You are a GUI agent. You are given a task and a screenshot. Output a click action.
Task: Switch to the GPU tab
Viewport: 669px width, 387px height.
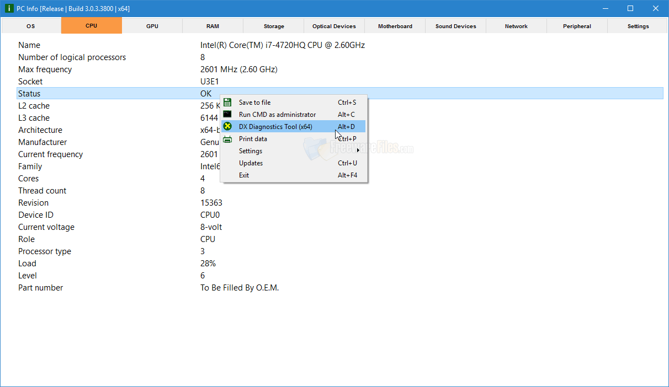tap(152, 25)
